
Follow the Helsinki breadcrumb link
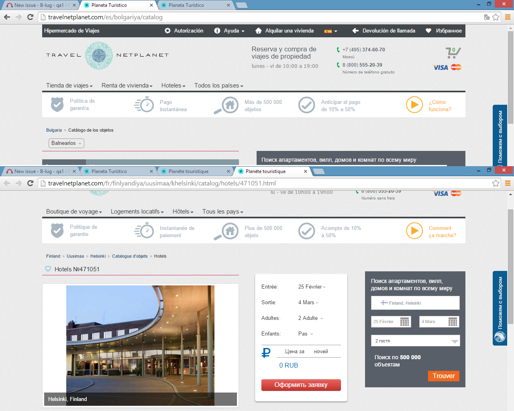coord(98,256)
